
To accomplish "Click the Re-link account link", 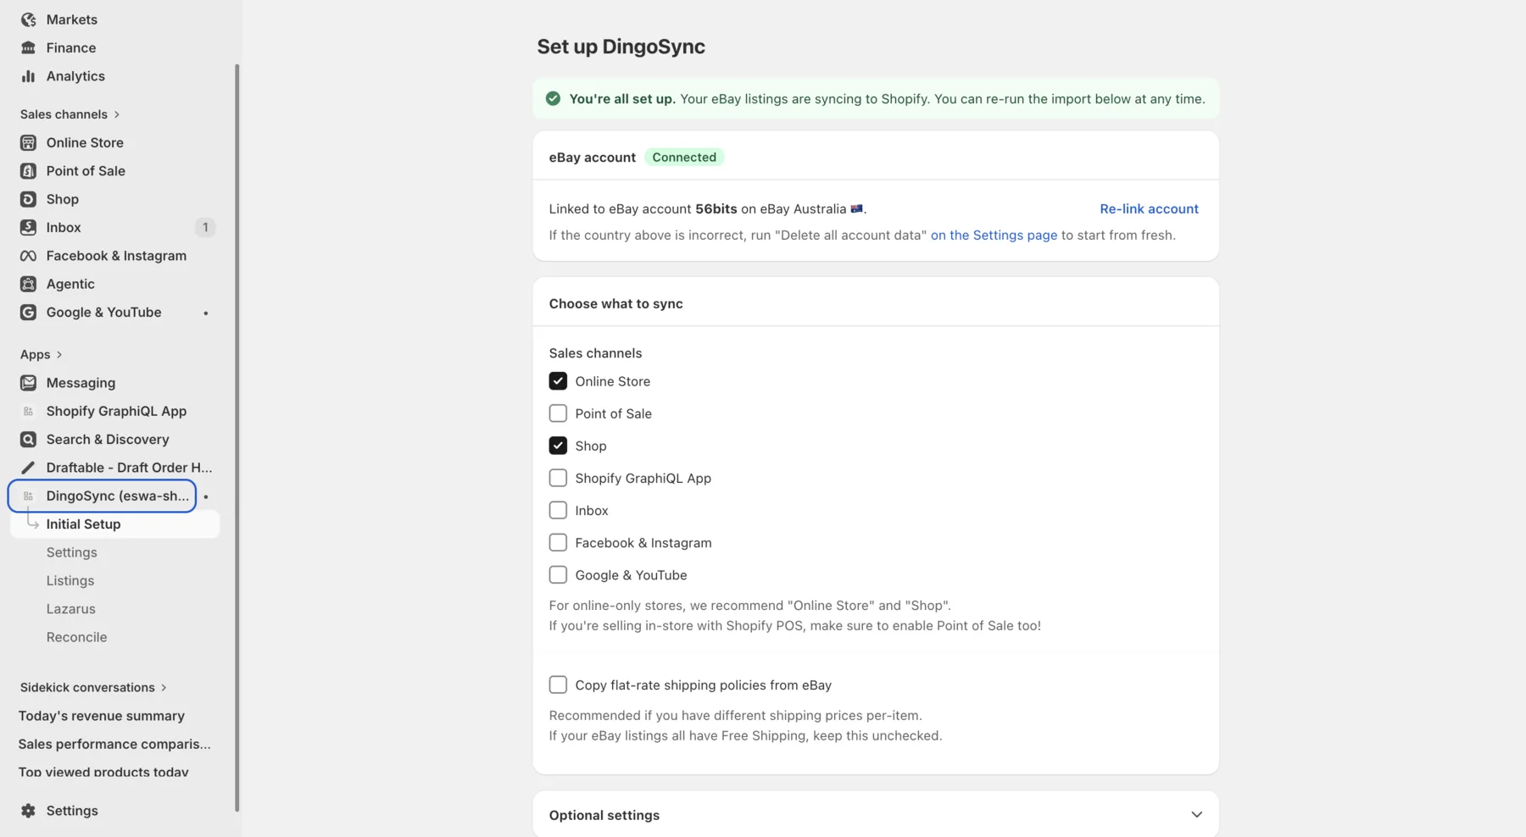I will pos(1149,208).
